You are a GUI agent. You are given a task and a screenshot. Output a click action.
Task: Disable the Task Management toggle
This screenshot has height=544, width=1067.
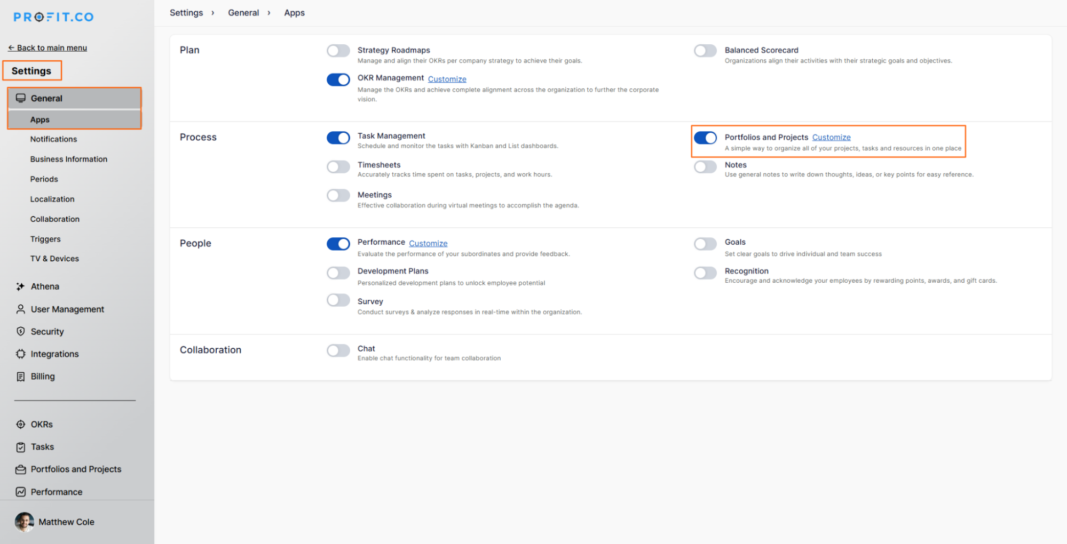click(x=338, y=138)
